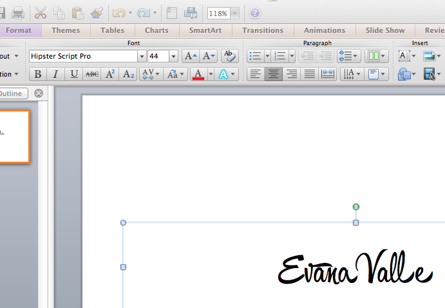Switch to the Charts tab
The height and width of the screenshot is (308, 445).
click(x=156, y=30)
